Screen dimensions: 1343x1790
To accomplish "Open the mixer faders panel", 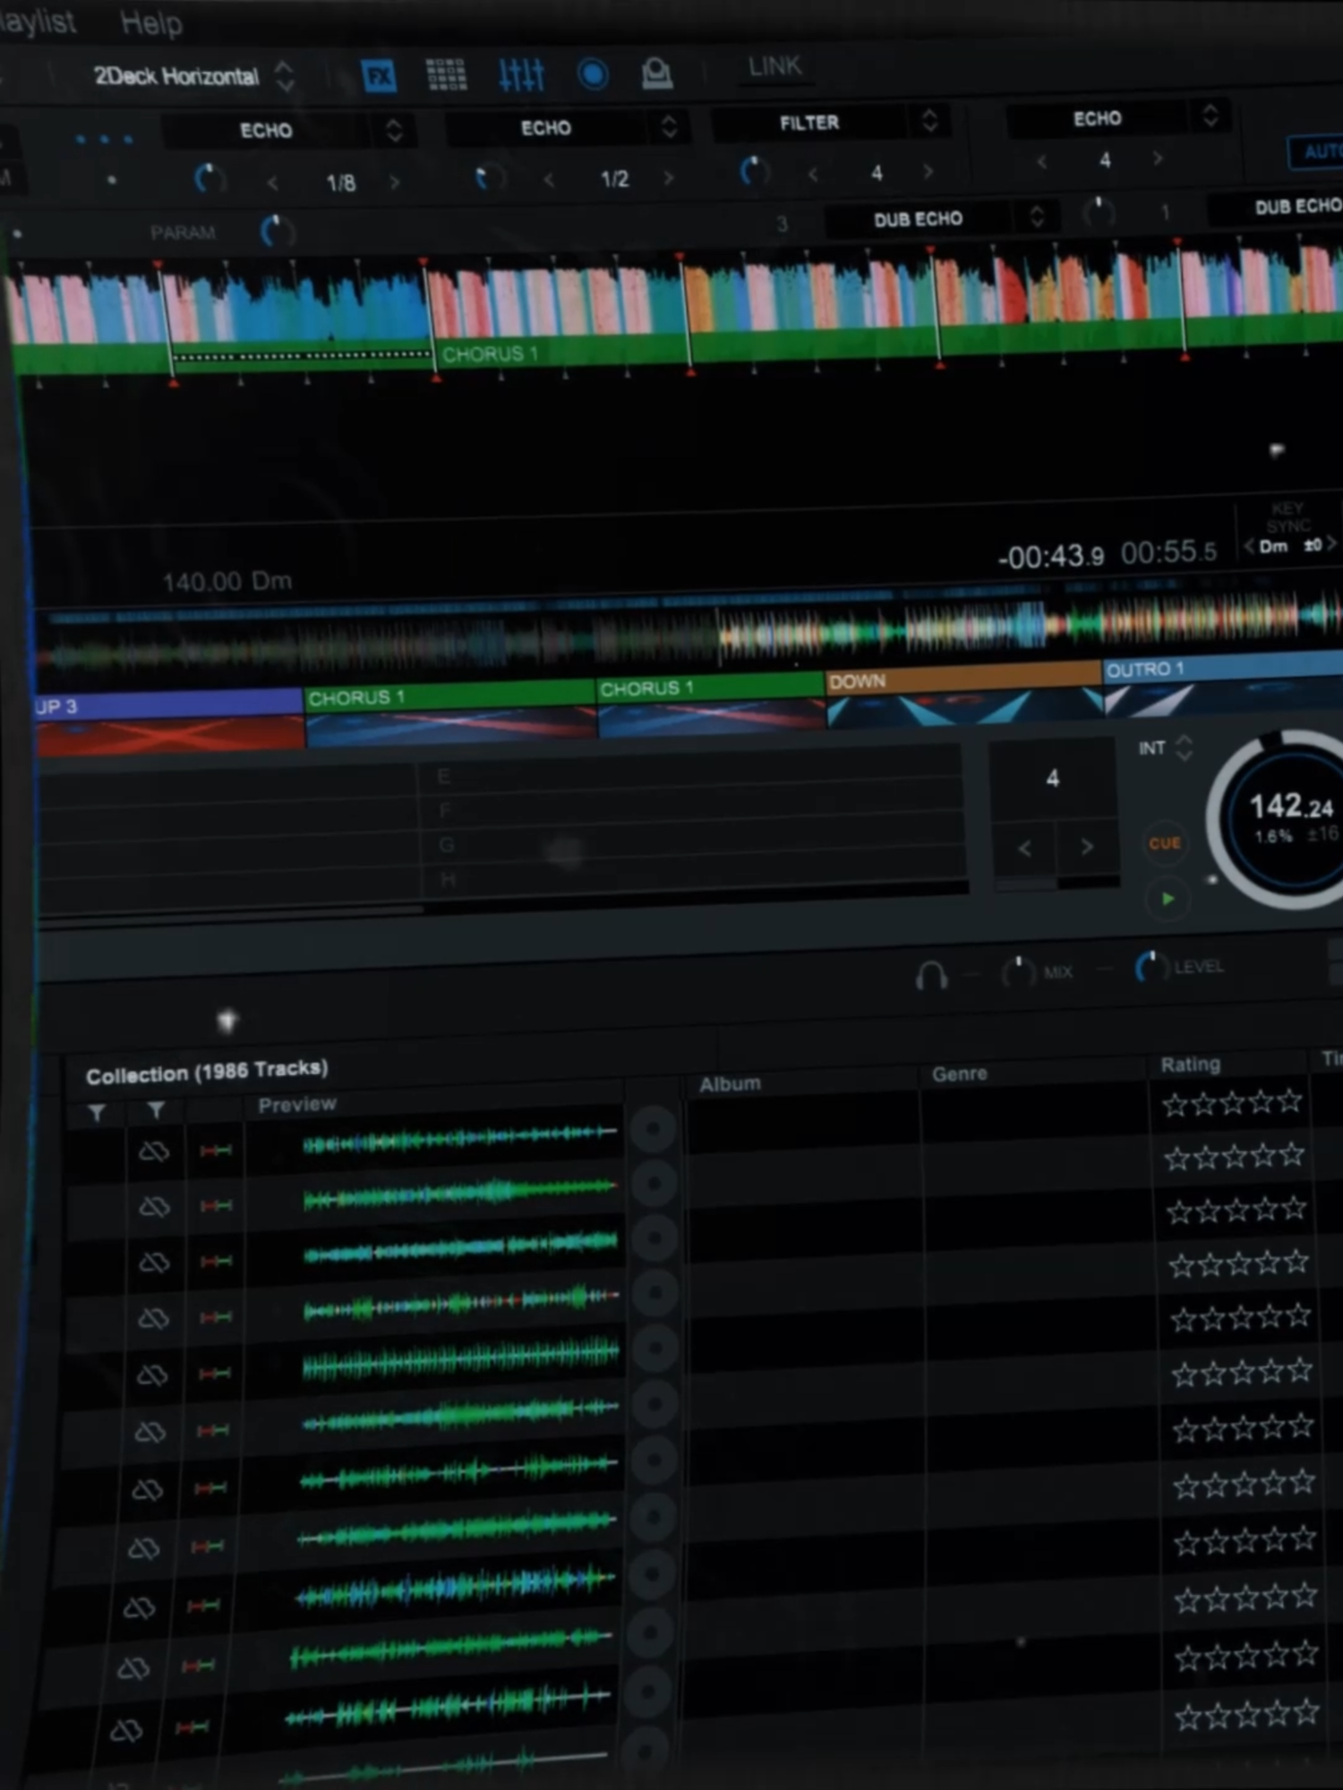I will [x=521, y=75].
